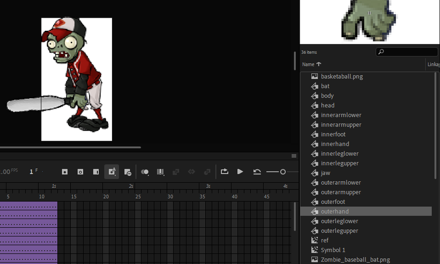The height and width of the screenshot is (264, 440).
Task: Play the timeline animation
Action: pos(240,172)
